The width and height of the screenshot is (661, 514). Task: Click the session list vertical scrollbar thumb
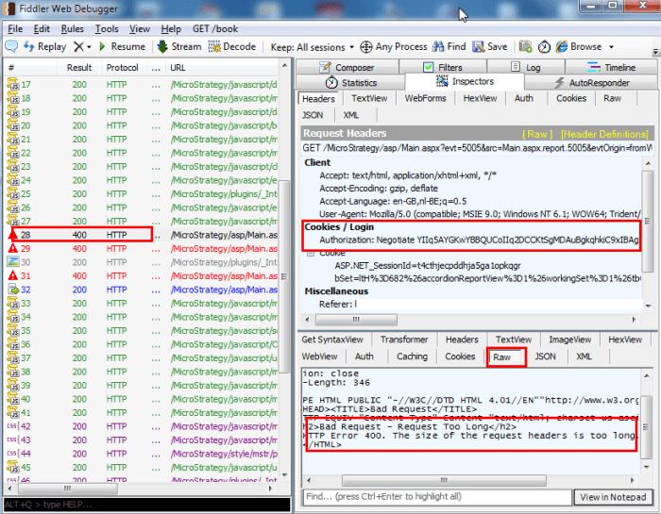(x=285, y=276)
